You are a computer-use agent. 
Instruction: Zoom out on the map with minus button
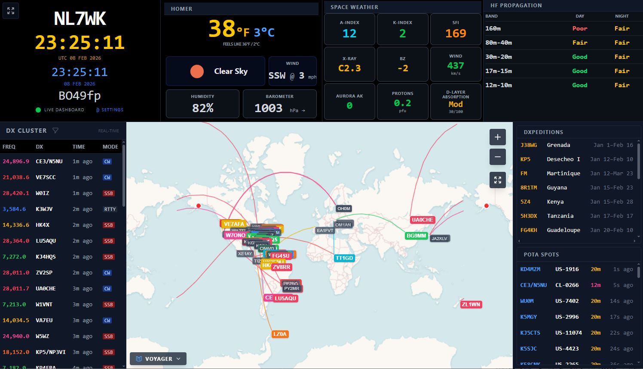point(497,157)
